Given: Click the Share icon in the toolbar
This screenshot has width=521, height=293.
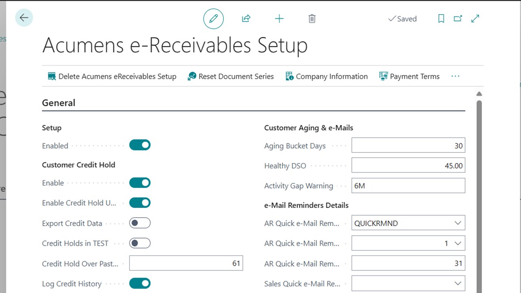Looking at the screenshot, I should click(246, 18).
